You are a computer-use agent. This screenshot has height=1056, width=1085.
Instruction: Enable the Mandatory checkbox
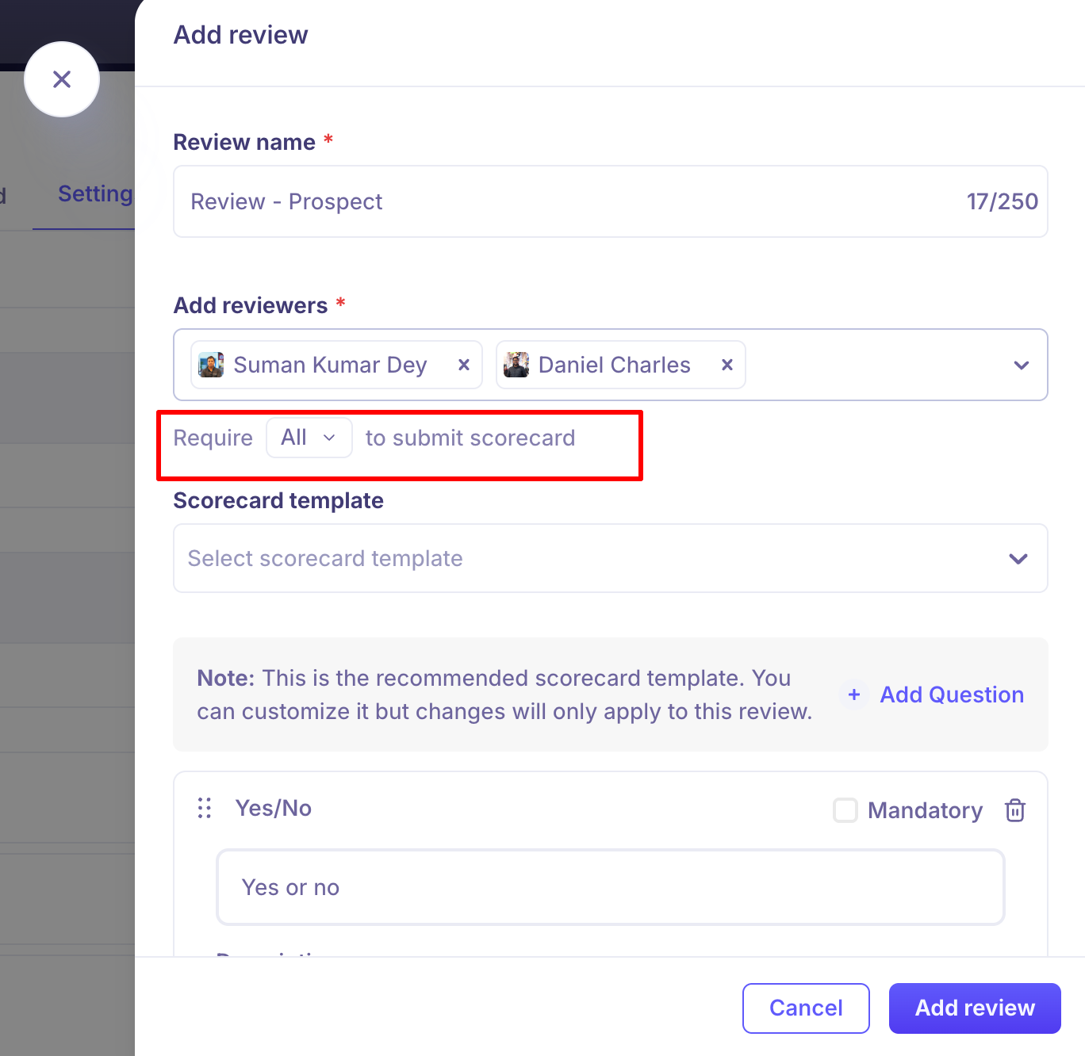point(845,810)
